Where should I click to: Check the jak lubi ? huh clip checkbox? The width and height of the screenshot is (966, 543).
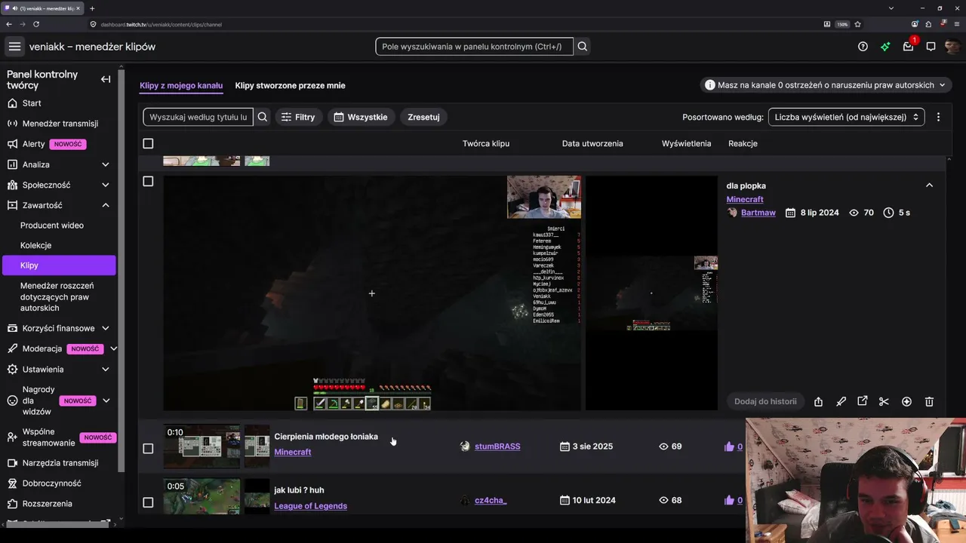click(148, 502)
